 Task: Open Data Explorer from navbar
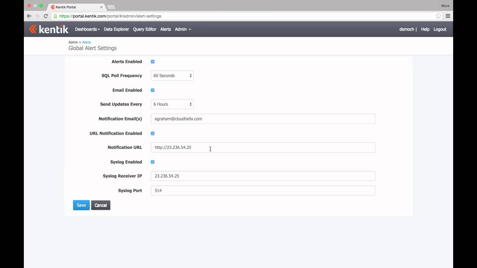tap(116, 29)
